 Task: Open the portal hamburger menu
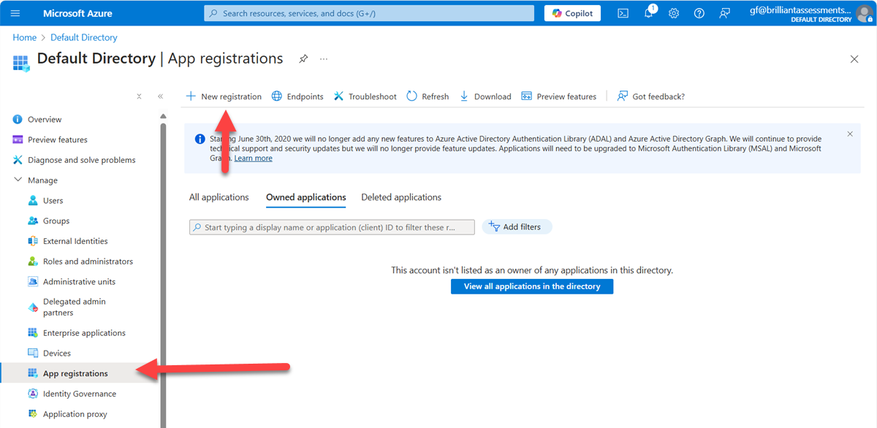(15, 13)
